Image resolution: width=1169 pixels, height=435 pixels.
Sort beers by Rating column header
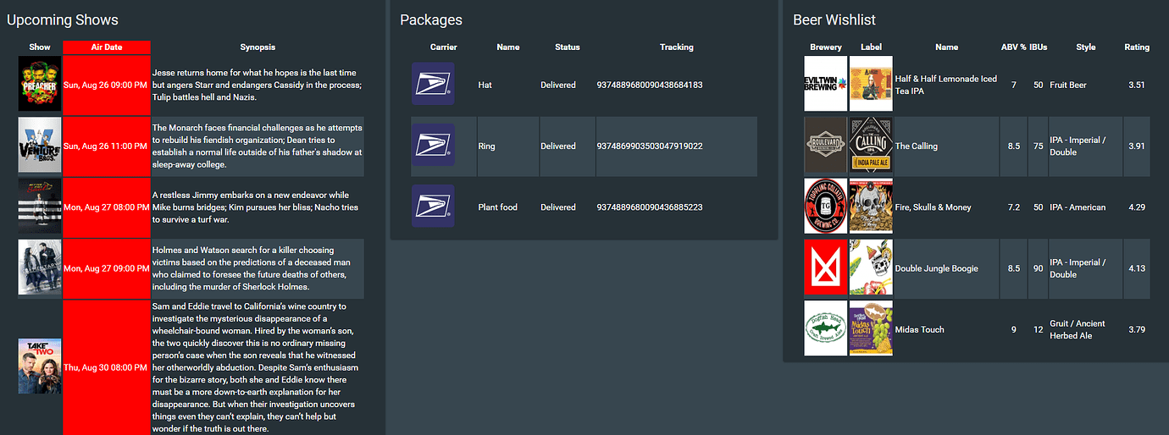point(1137,47)
